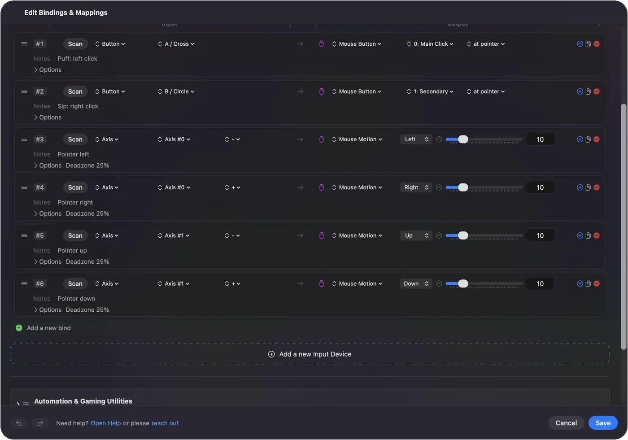Click the drag handle of binding #1
This screenshot has height=440, width=628.
(24, 44)
